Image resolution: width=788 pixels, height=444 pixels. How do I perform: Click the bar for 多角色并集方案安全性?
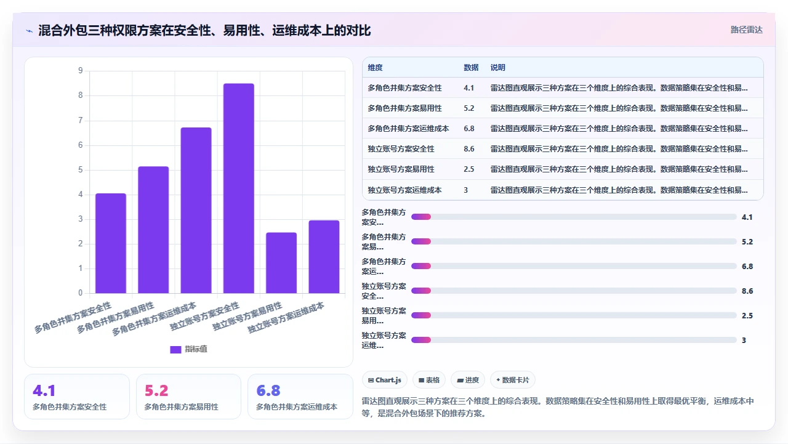(111, 243)
